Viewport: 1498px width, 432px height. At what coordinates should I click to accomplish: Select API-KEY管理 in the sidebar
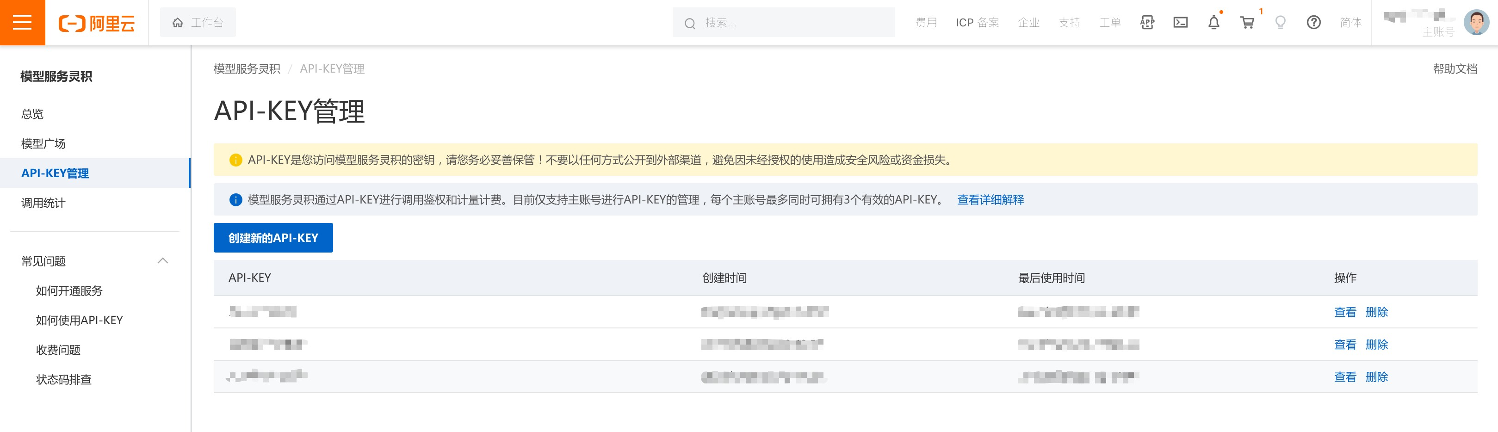95,173
